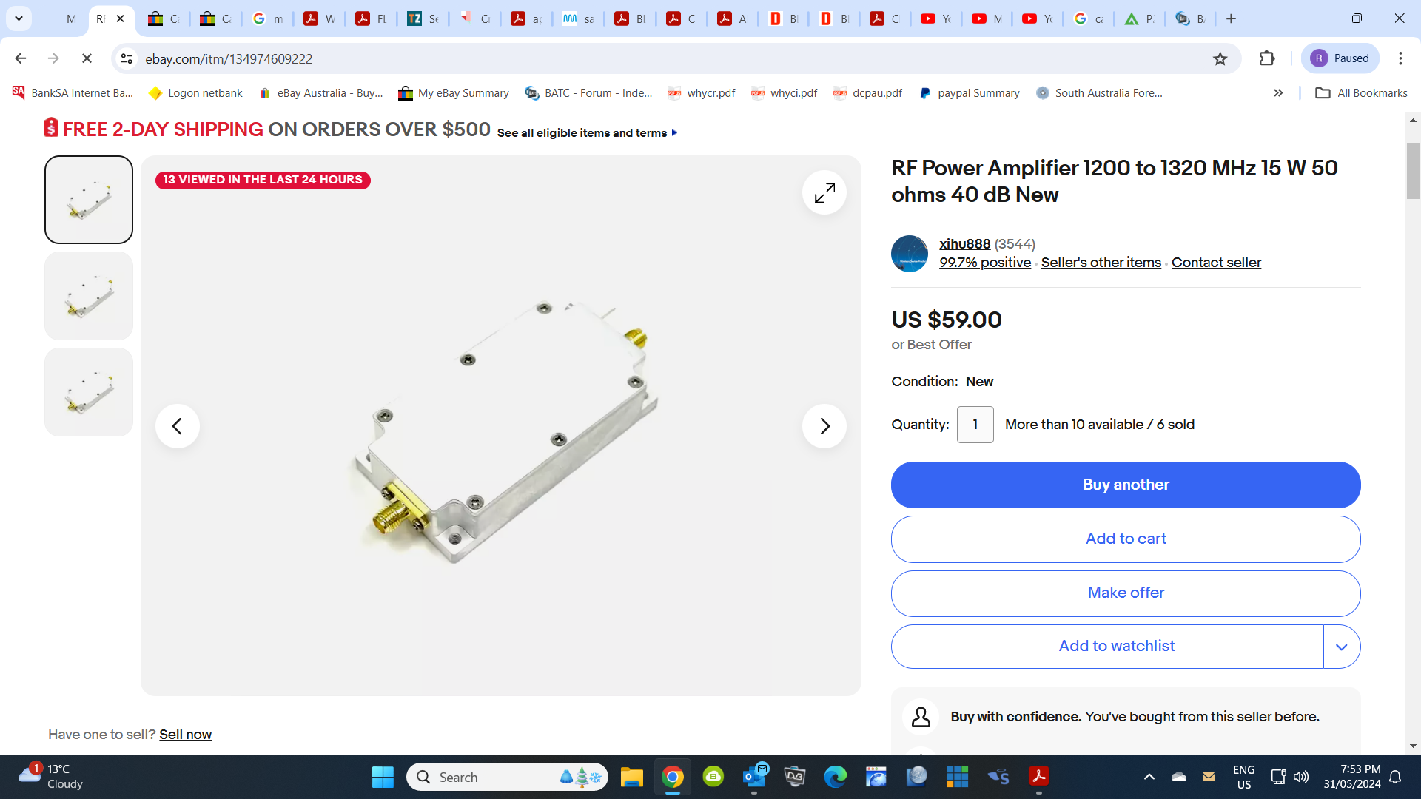Open the browser extensions puzzle icon
The width and height of the screenshot is (1421, 799).
tap(1267, 58)
